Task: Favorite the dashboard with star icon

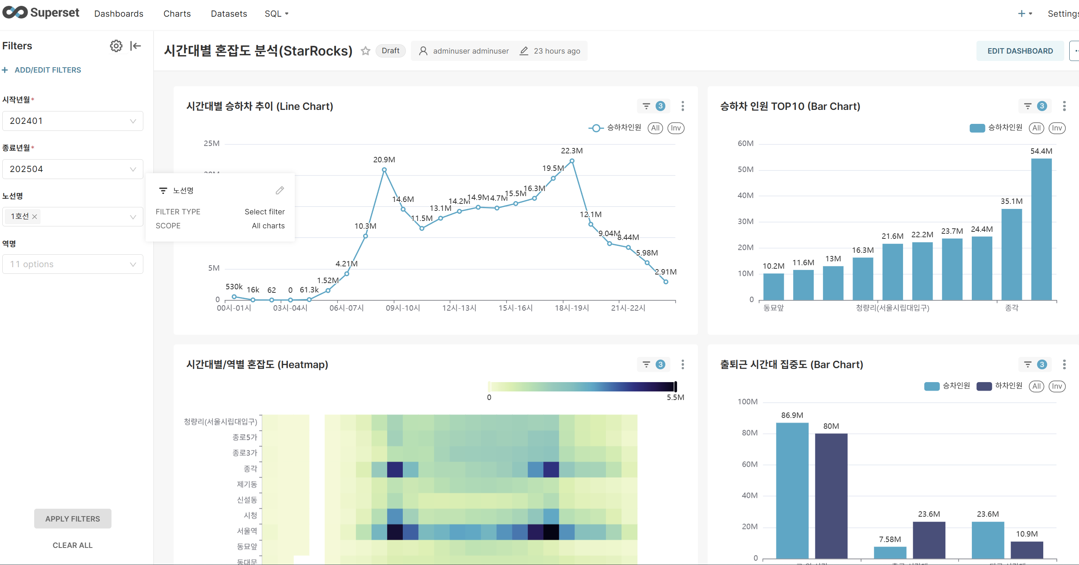Action: pyautogui.click(x=365, y=51)
